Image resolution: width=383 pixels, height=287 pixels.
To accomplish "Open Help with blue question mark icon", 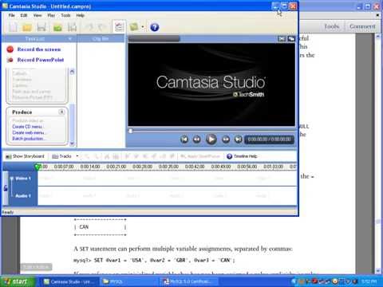I will [x=155, y=27].
